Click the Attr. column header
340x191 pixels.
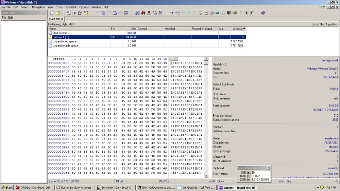tap(224, 28)
